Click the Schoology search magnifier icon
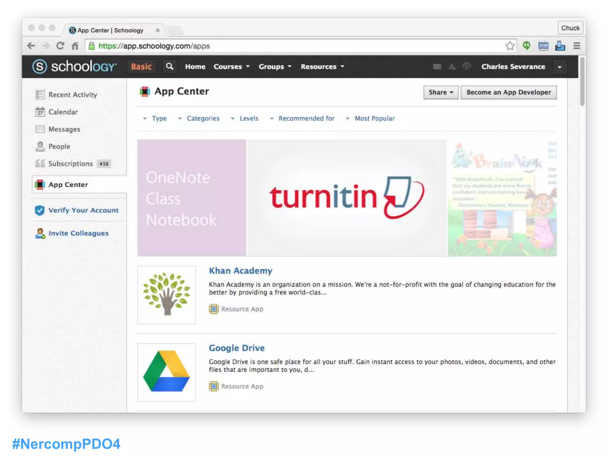Screen dimensions: 608x456 (x=170, y=66)
